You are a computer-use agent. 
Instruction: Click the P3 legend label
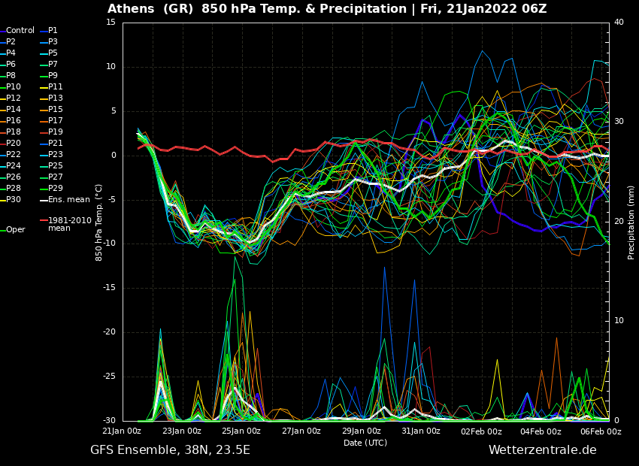coord(53,41)
